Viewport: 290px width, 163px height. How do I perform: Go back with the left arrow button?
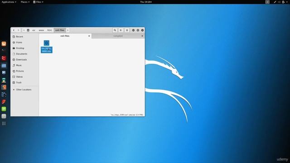[x=14, y=30]
